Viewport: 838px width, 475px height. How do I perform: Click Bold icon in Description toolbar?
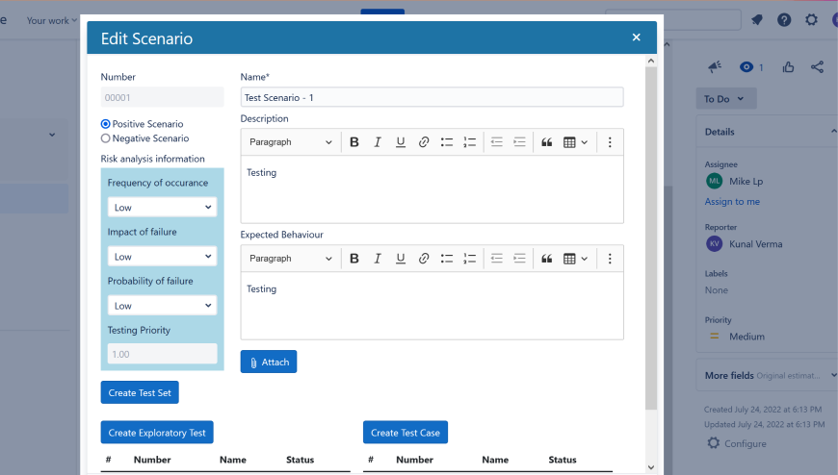click(x=354, y=142)
